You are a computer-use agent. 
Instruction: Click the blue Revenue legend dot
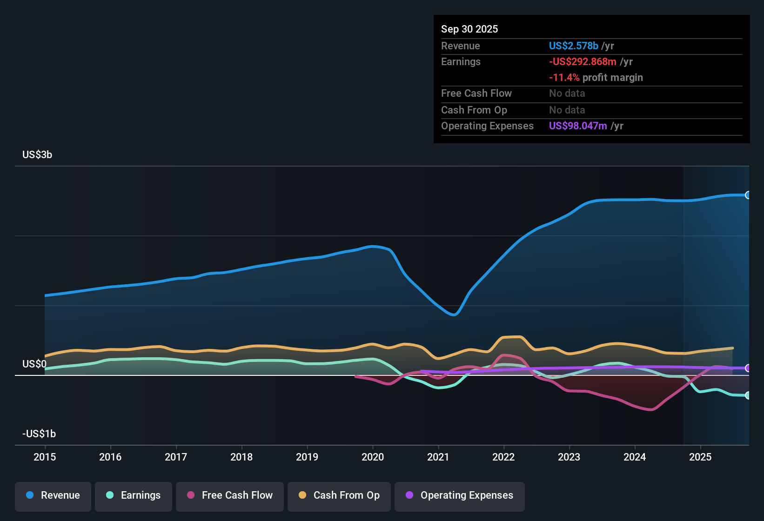(29, 495)
